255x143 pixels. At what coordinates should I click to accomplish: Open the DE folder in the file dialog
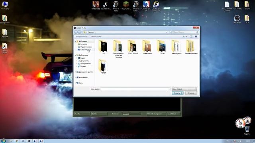coord(104,47)
